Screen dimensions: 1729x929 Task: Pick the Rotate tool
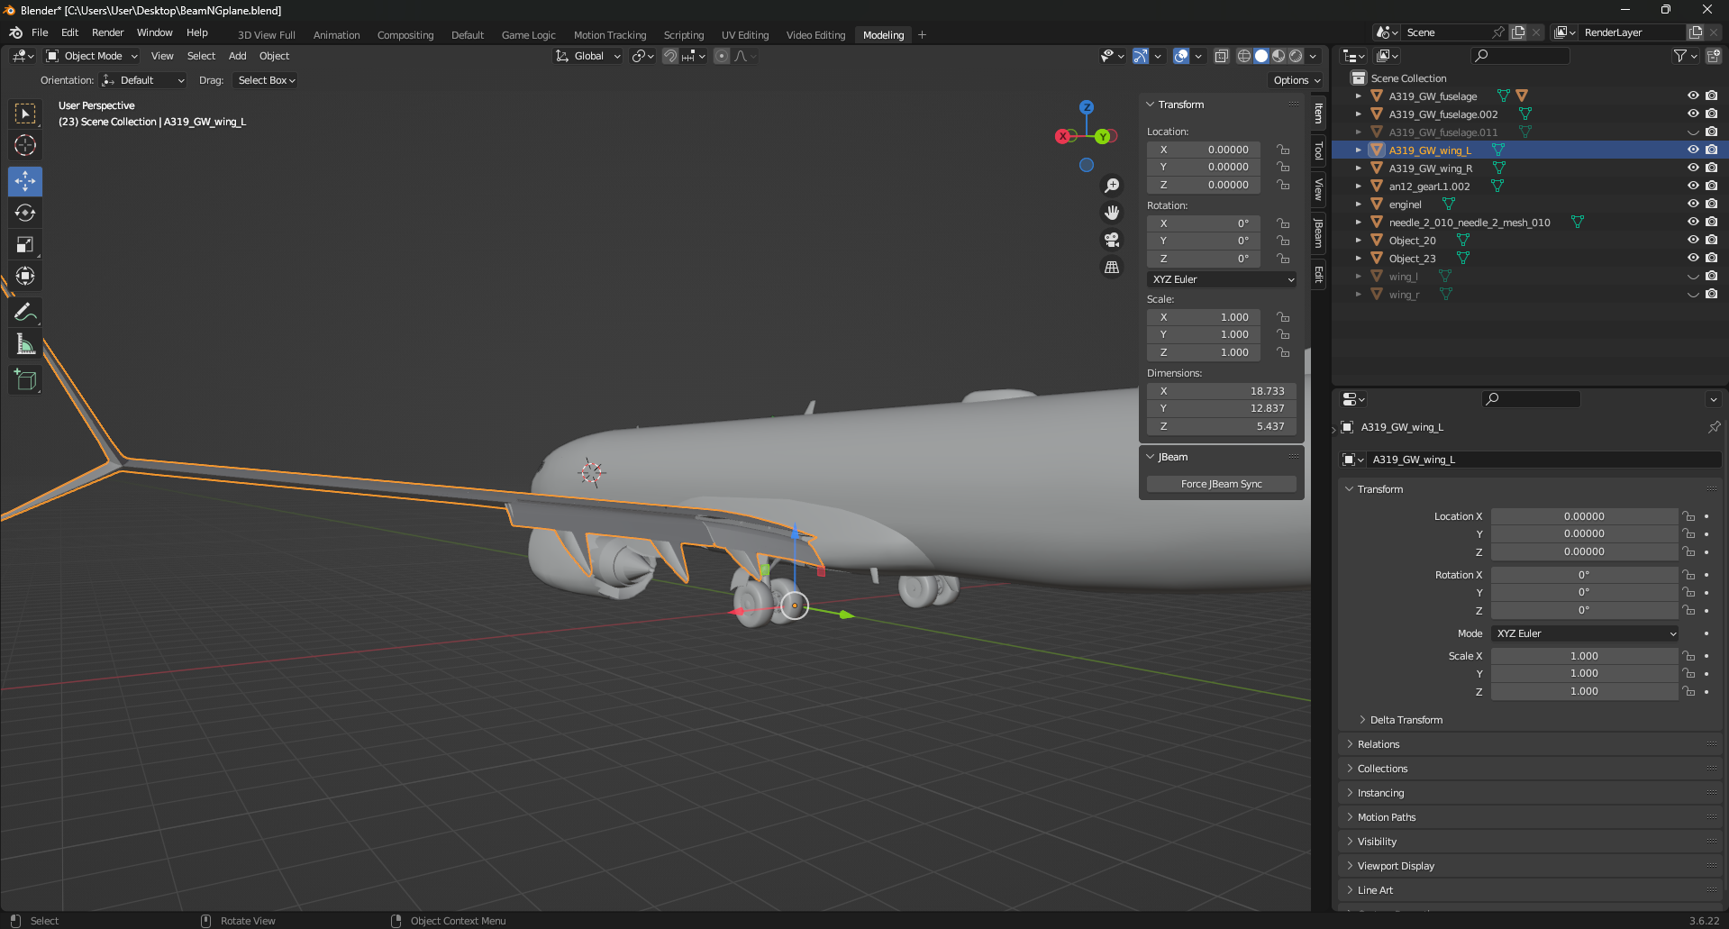(25, 213)
